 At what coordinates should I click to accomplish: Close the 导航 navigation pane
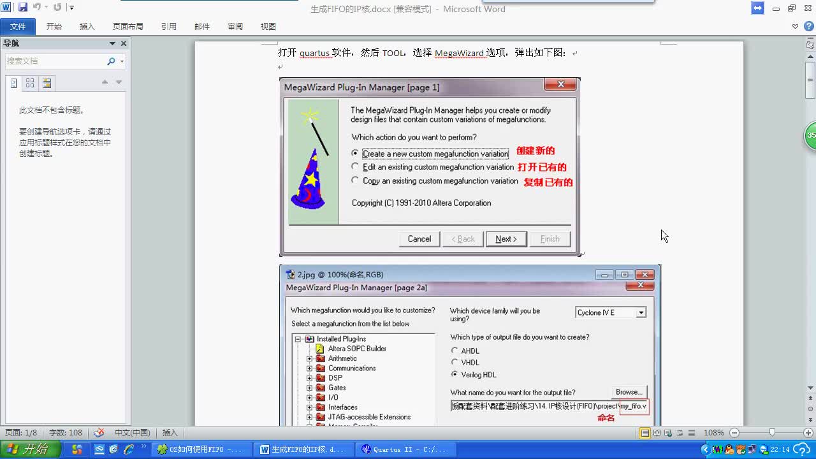[x=124, y=43]
